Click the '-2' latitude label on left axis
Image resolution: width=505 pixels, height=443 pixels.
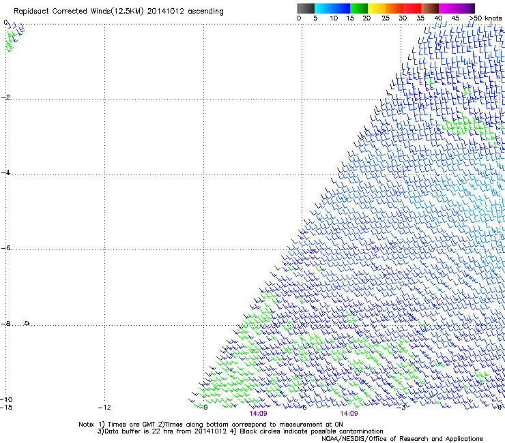[5, 97]
